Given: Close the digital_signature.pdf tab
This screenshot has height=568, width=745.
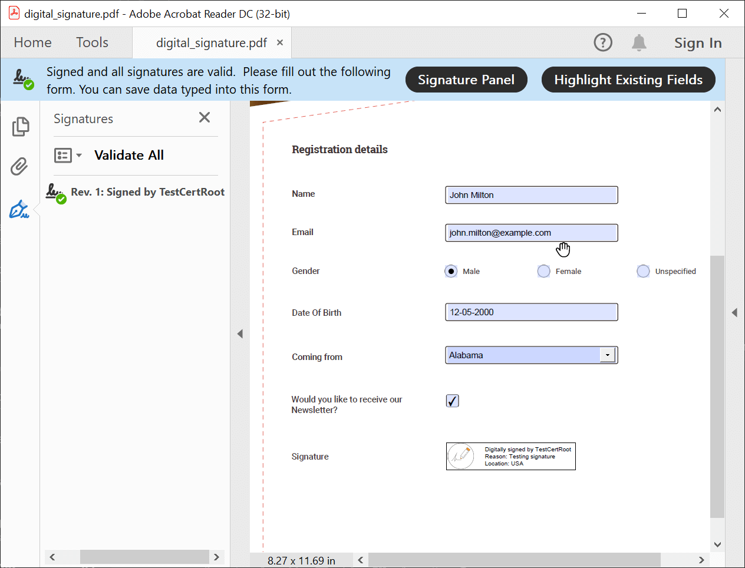Looking at the screenshot, I should [x=280, y=42].
